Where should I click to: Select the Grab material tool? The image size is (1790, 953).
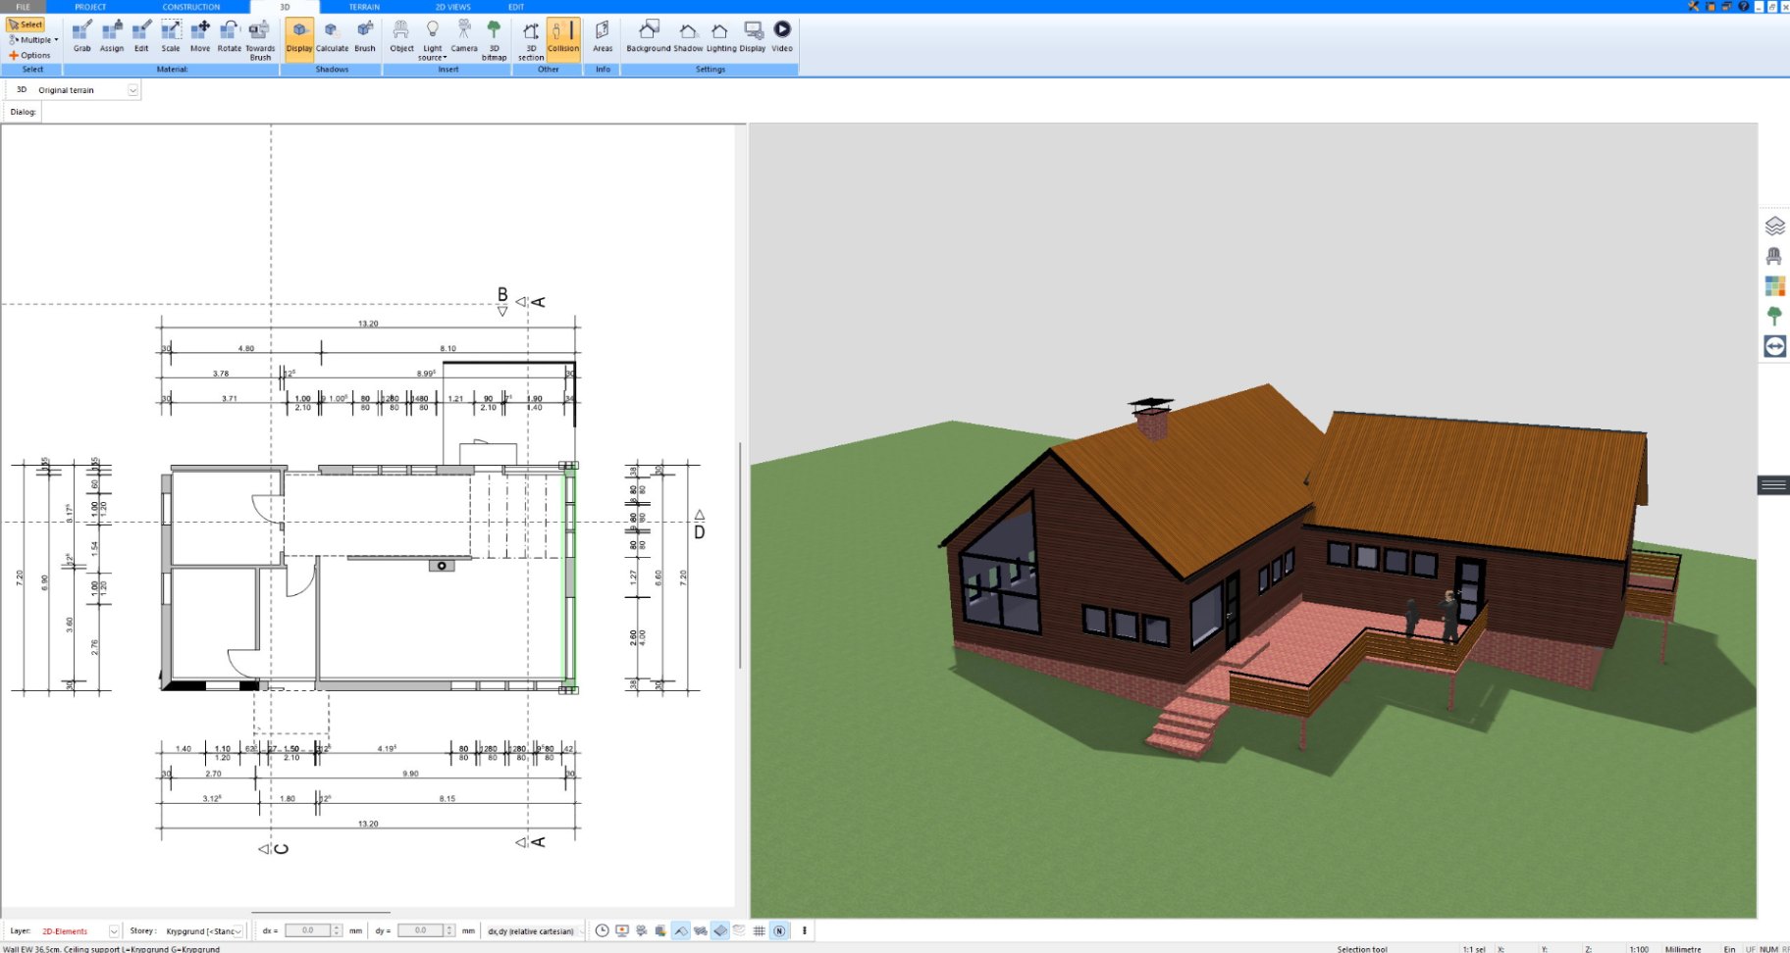82,35
